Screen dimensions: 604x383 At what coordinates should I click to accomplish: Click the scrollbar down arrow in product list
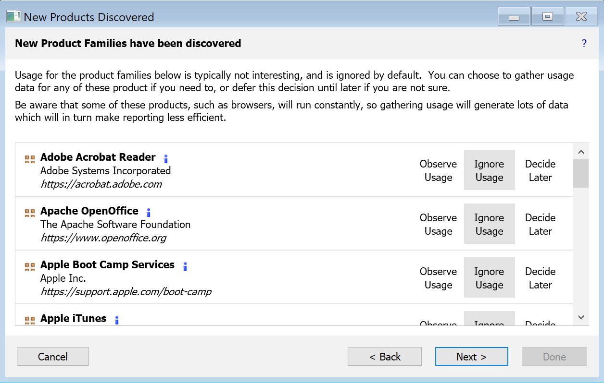click(x=581, y=317)
